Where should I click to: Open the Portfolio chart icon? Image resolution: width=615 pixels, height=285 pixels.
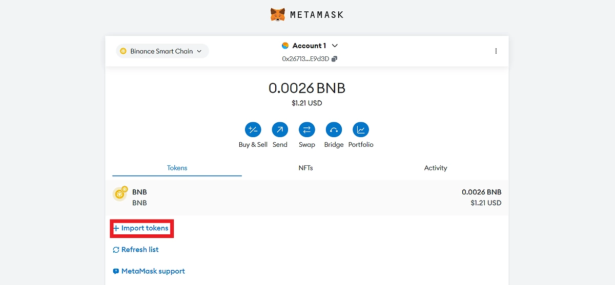[x=361, y=130]
